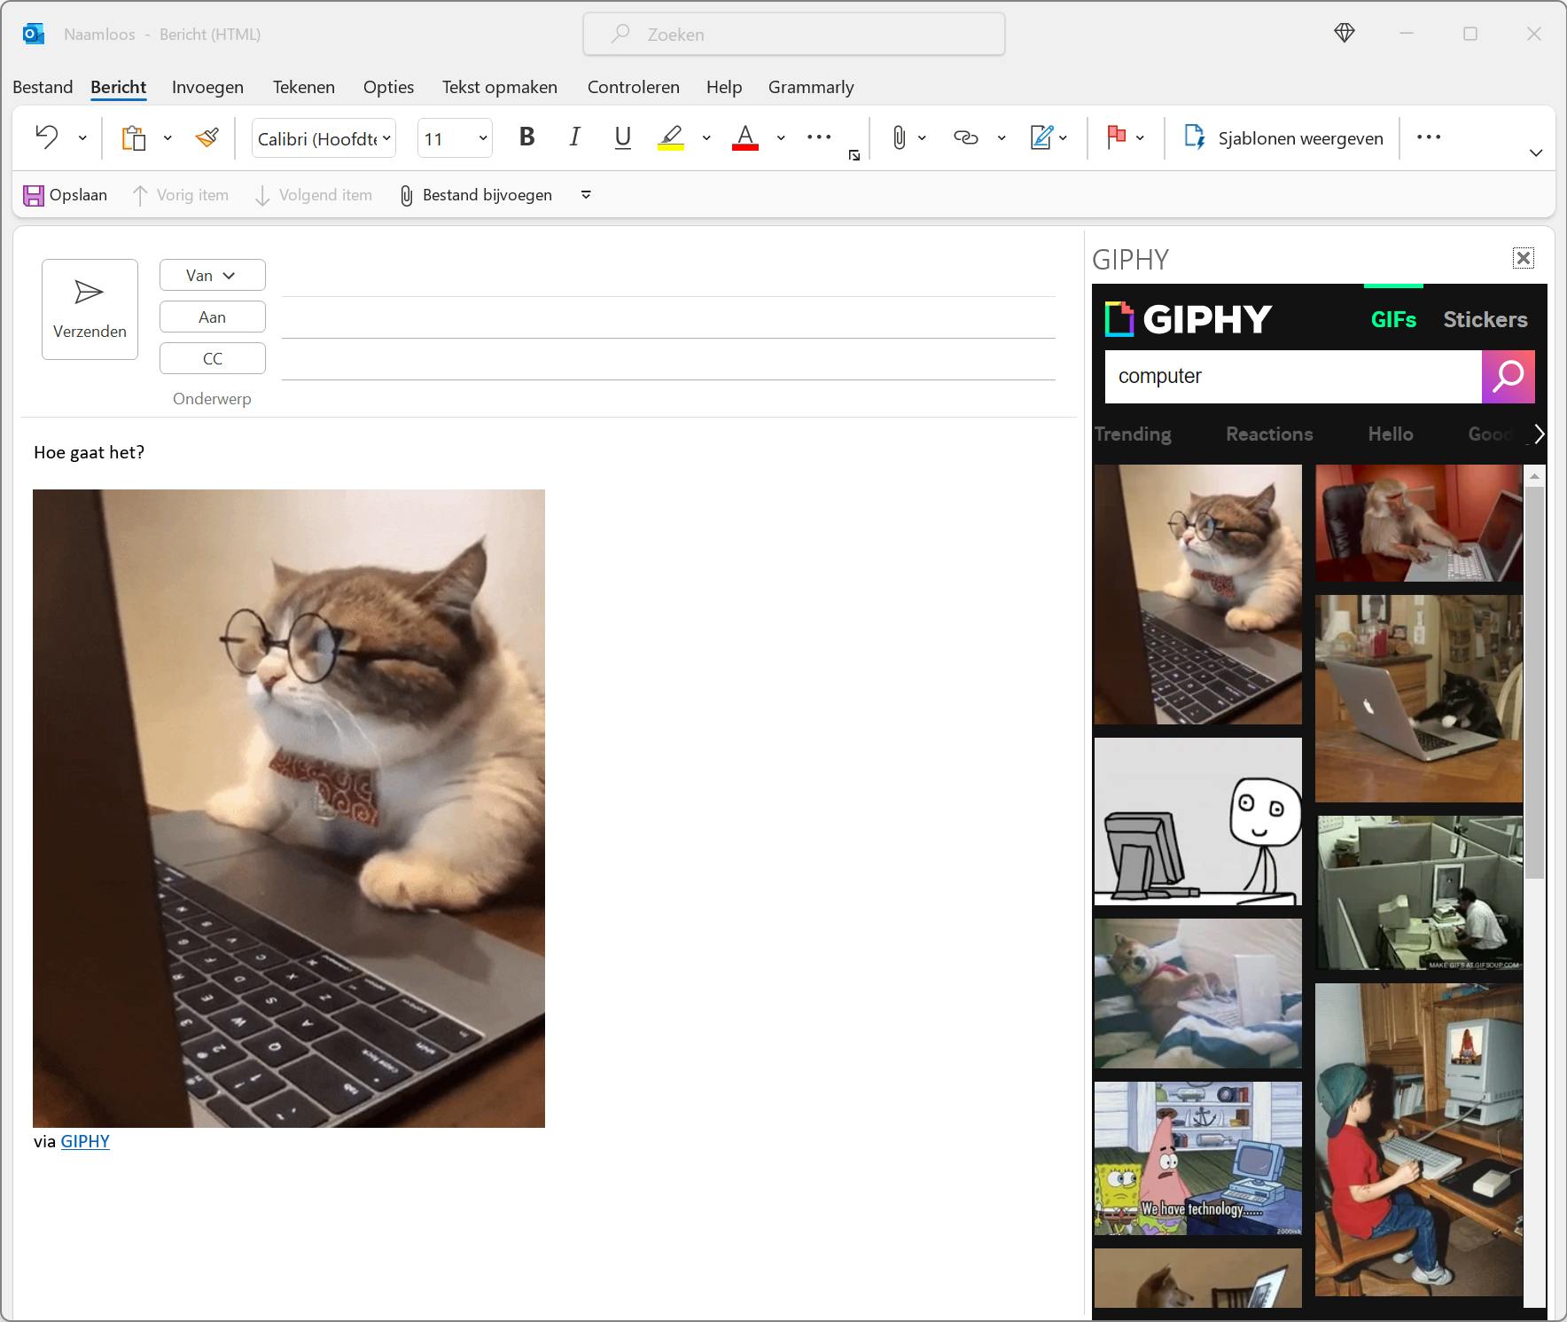The height and width of the screenshot is (1322, 1567).
Task: Click the Undo arrow icon
Action: [47, 137]
